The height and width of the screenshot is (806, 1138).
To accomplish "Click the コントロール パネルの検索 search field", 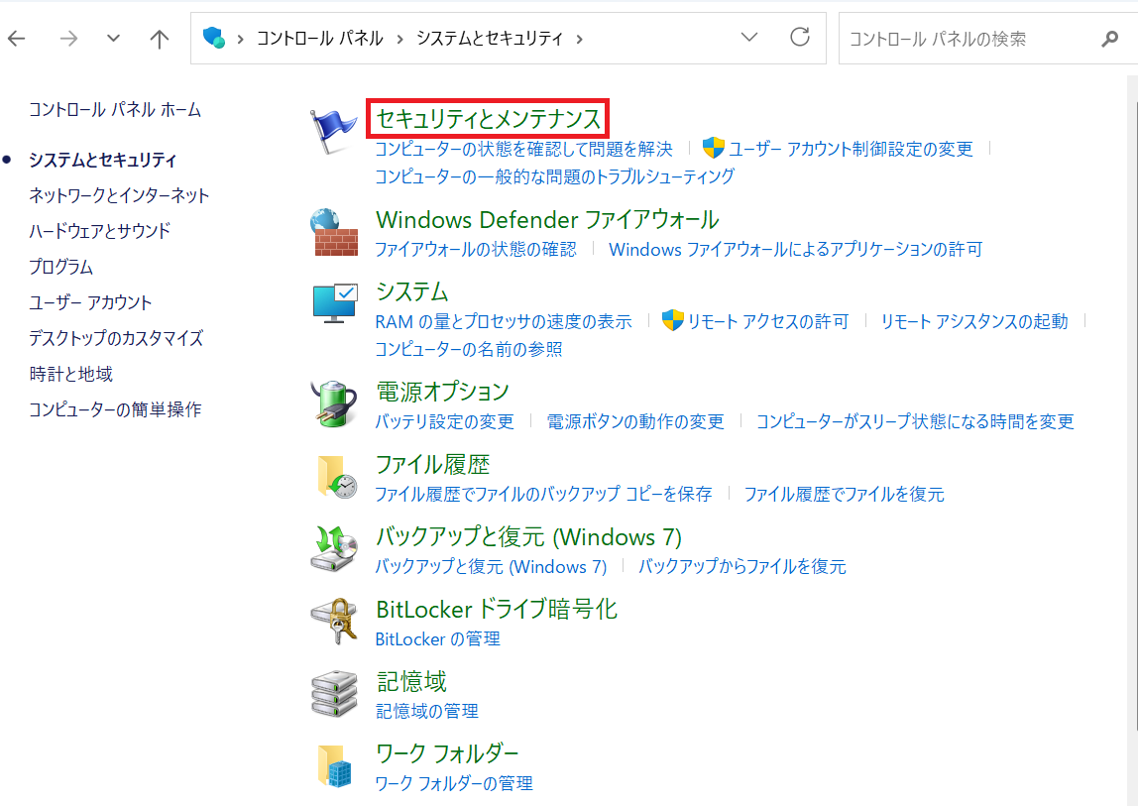I will tap(967, 39).
